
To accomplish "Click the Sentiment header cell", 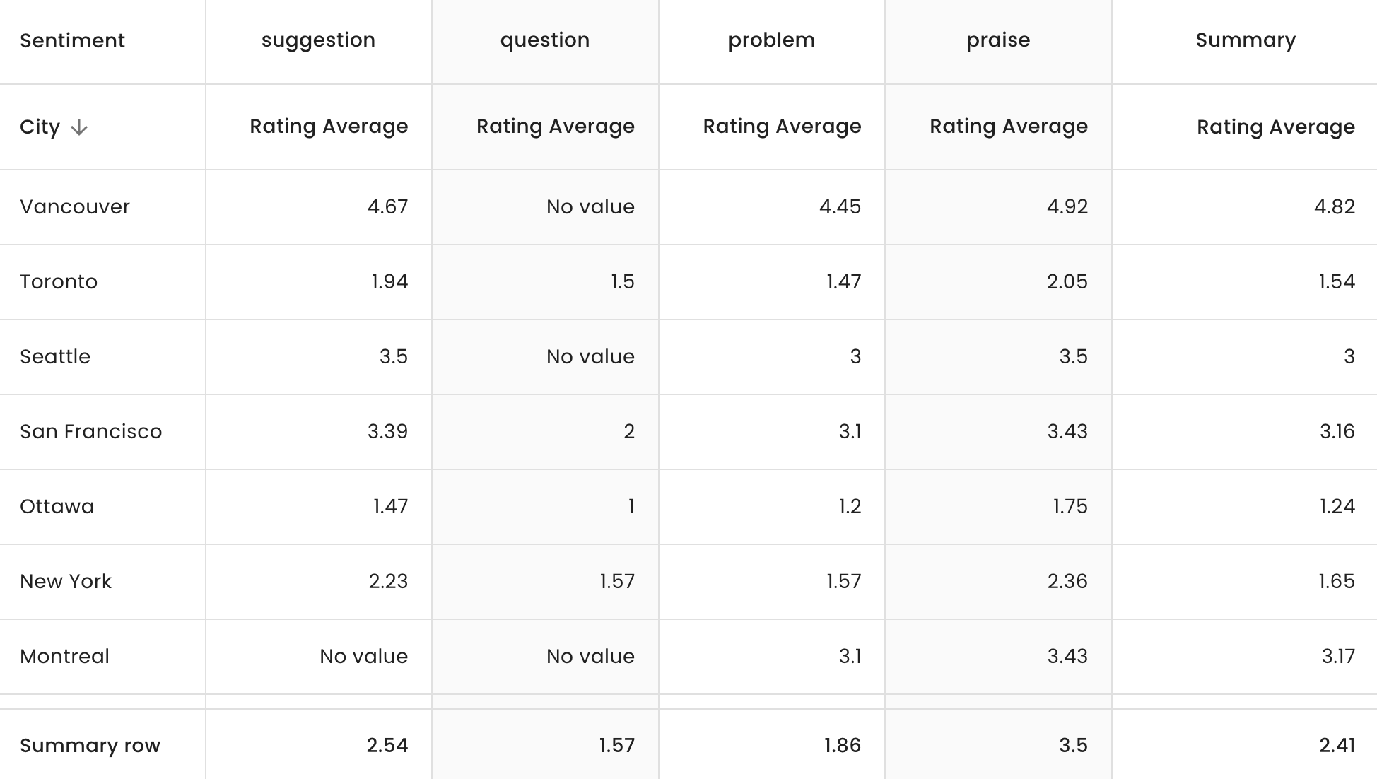I will coord(72,40).
